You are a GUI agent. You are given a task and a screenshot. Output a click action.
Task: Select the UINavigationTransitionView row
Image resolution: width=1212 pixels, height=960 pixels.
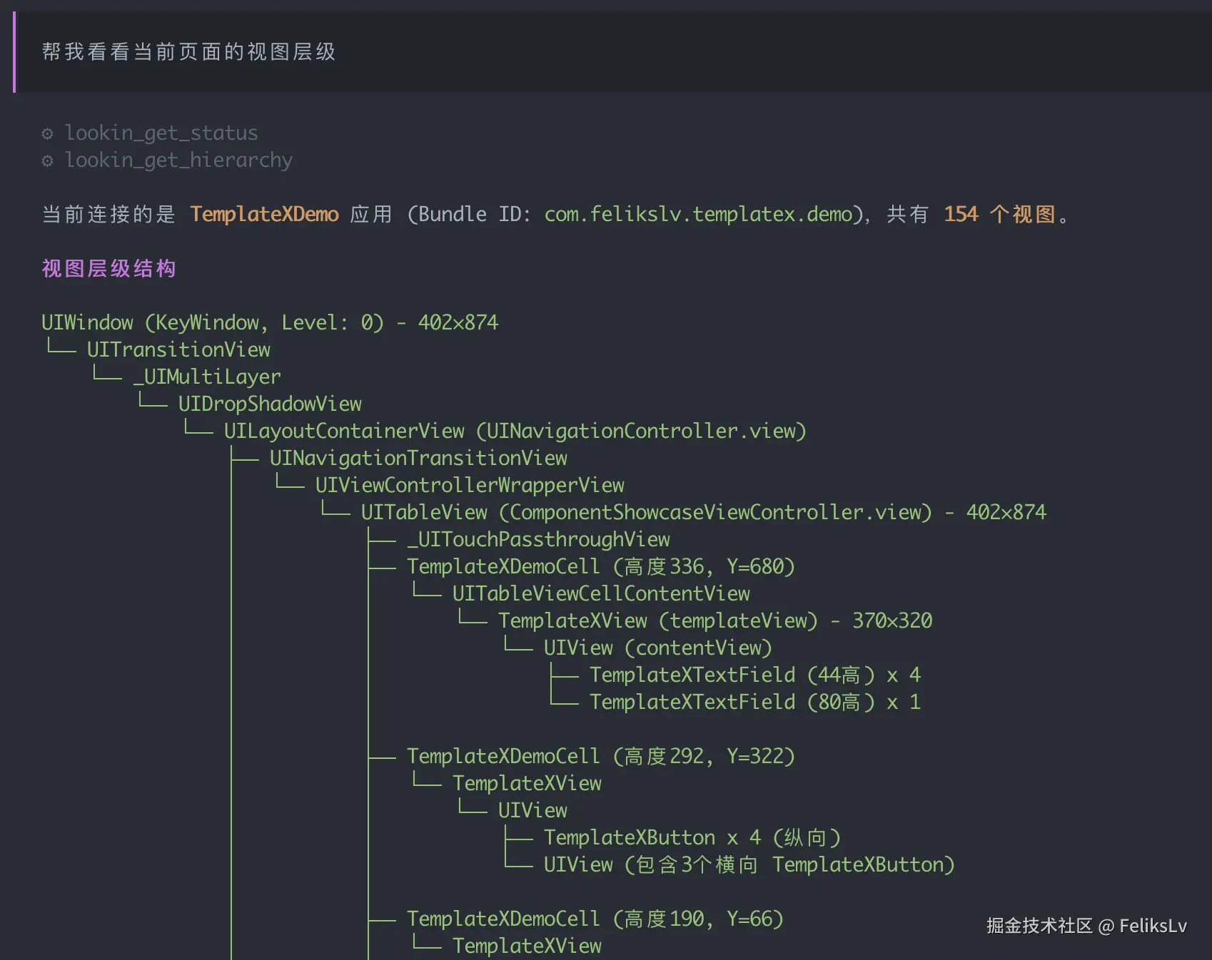tap(418, 459)
